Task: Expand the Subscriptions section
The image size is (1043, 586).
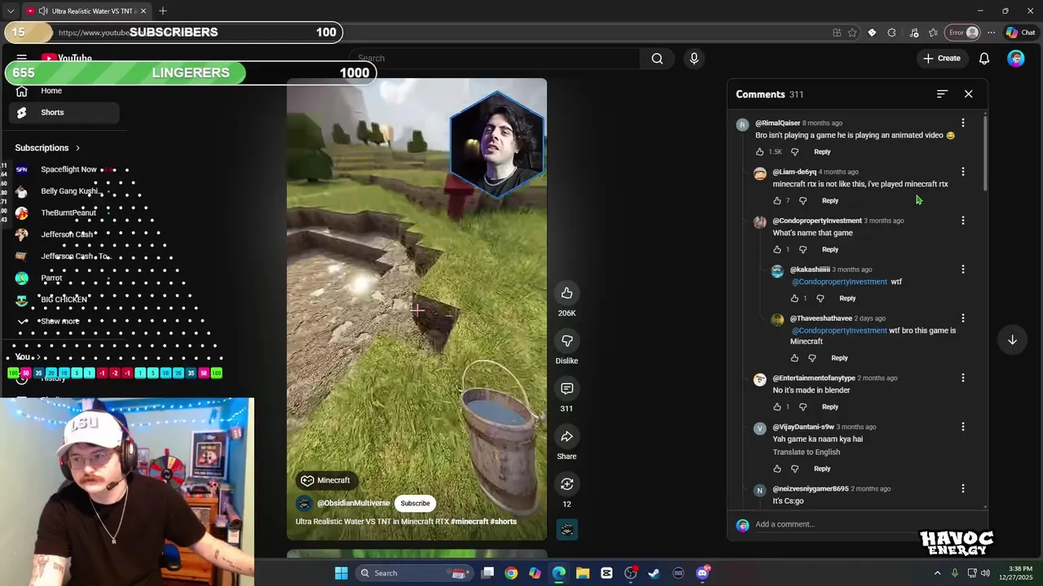Action: (47, 148)
